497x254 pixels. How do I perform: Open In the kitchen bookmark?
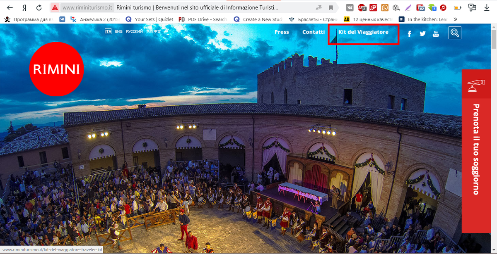[x=423, y=19]
